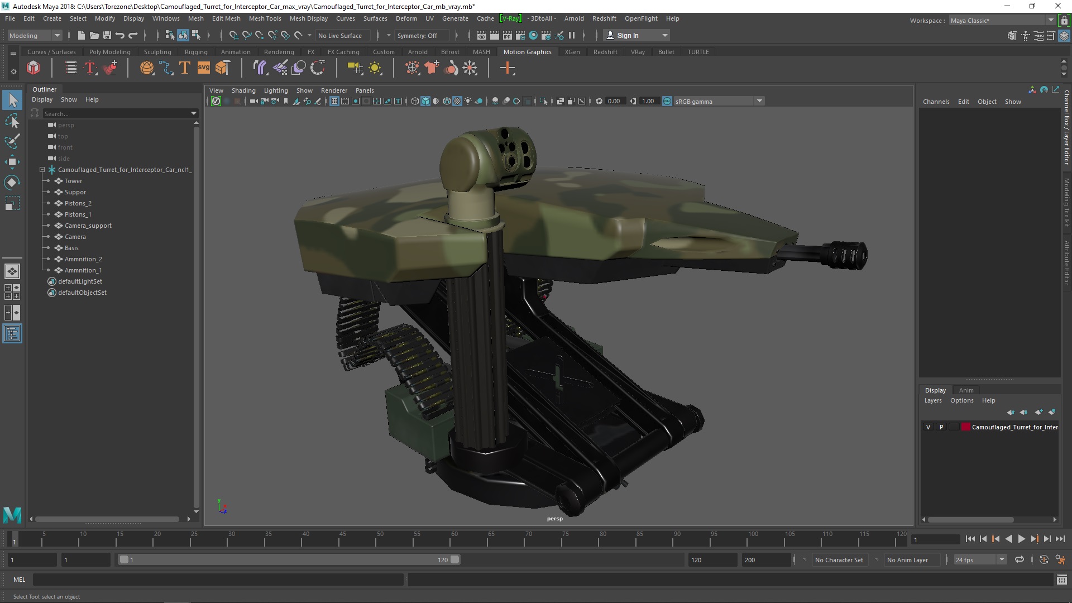
Task: Choose the Rotate tool in toolbox
Action: tap(12, 183)
